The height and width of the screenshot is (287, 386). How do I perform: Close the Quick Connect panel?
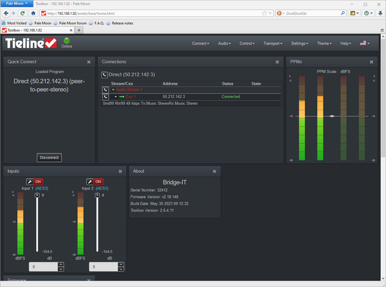[x=89, y=62]
